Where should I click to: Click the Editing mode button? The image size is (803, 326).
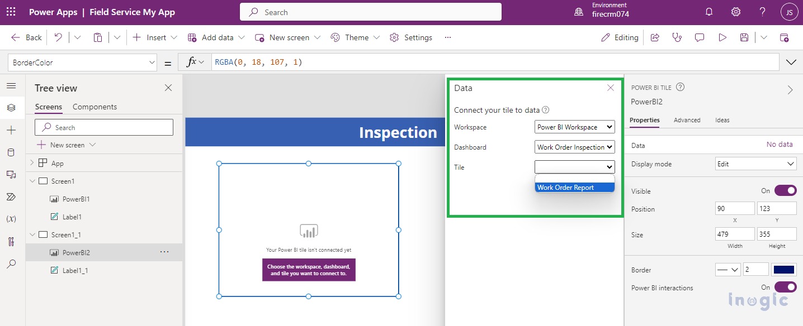coord(619,37)
